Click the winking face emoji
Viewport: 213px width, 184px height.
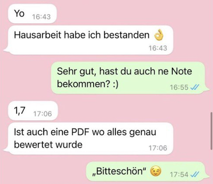click(x=156, y=171)
